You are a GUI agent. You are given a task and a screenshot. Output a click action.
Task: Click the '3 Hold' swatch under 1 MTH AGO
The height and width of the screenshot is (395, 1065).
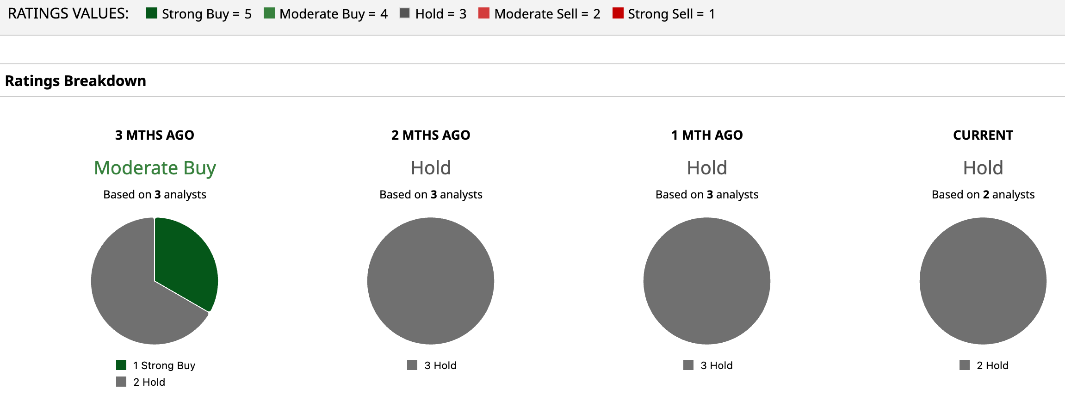pyautogui.click(x=688, y=365)
